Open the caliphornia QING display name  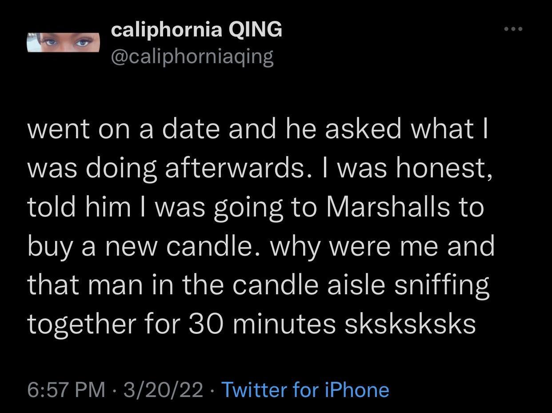(196, 30)
